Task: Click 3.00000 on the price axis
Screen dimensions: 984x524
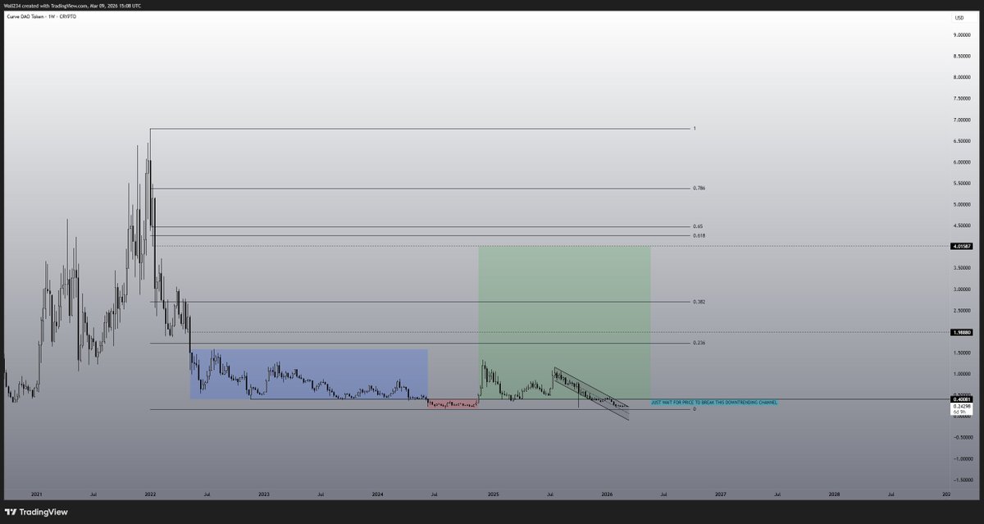Action: pyautogui.click(x=961, y=289)
